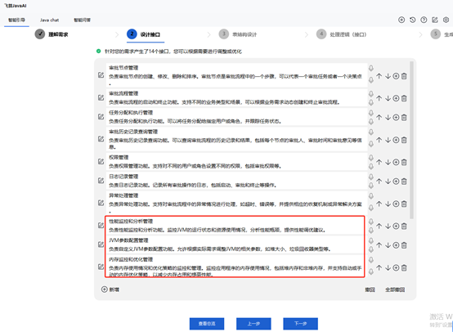Open help via question mark icon
Image resolution: width=453 pixels, height=332 pixels.
click(424, 20)
